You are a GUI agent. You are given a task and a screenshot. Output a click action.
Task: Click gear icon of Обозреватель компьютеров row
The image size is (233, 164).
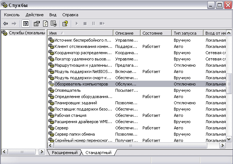(51, 84)
